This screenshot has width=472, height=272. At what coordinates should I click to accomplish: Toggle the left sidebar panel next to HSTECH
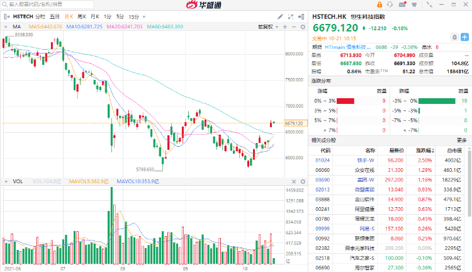(x=6, y=15)
